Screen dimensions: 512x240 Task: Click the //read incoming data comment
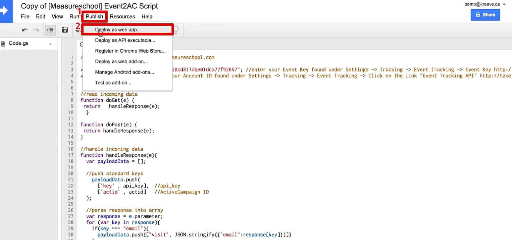(109, 94)
